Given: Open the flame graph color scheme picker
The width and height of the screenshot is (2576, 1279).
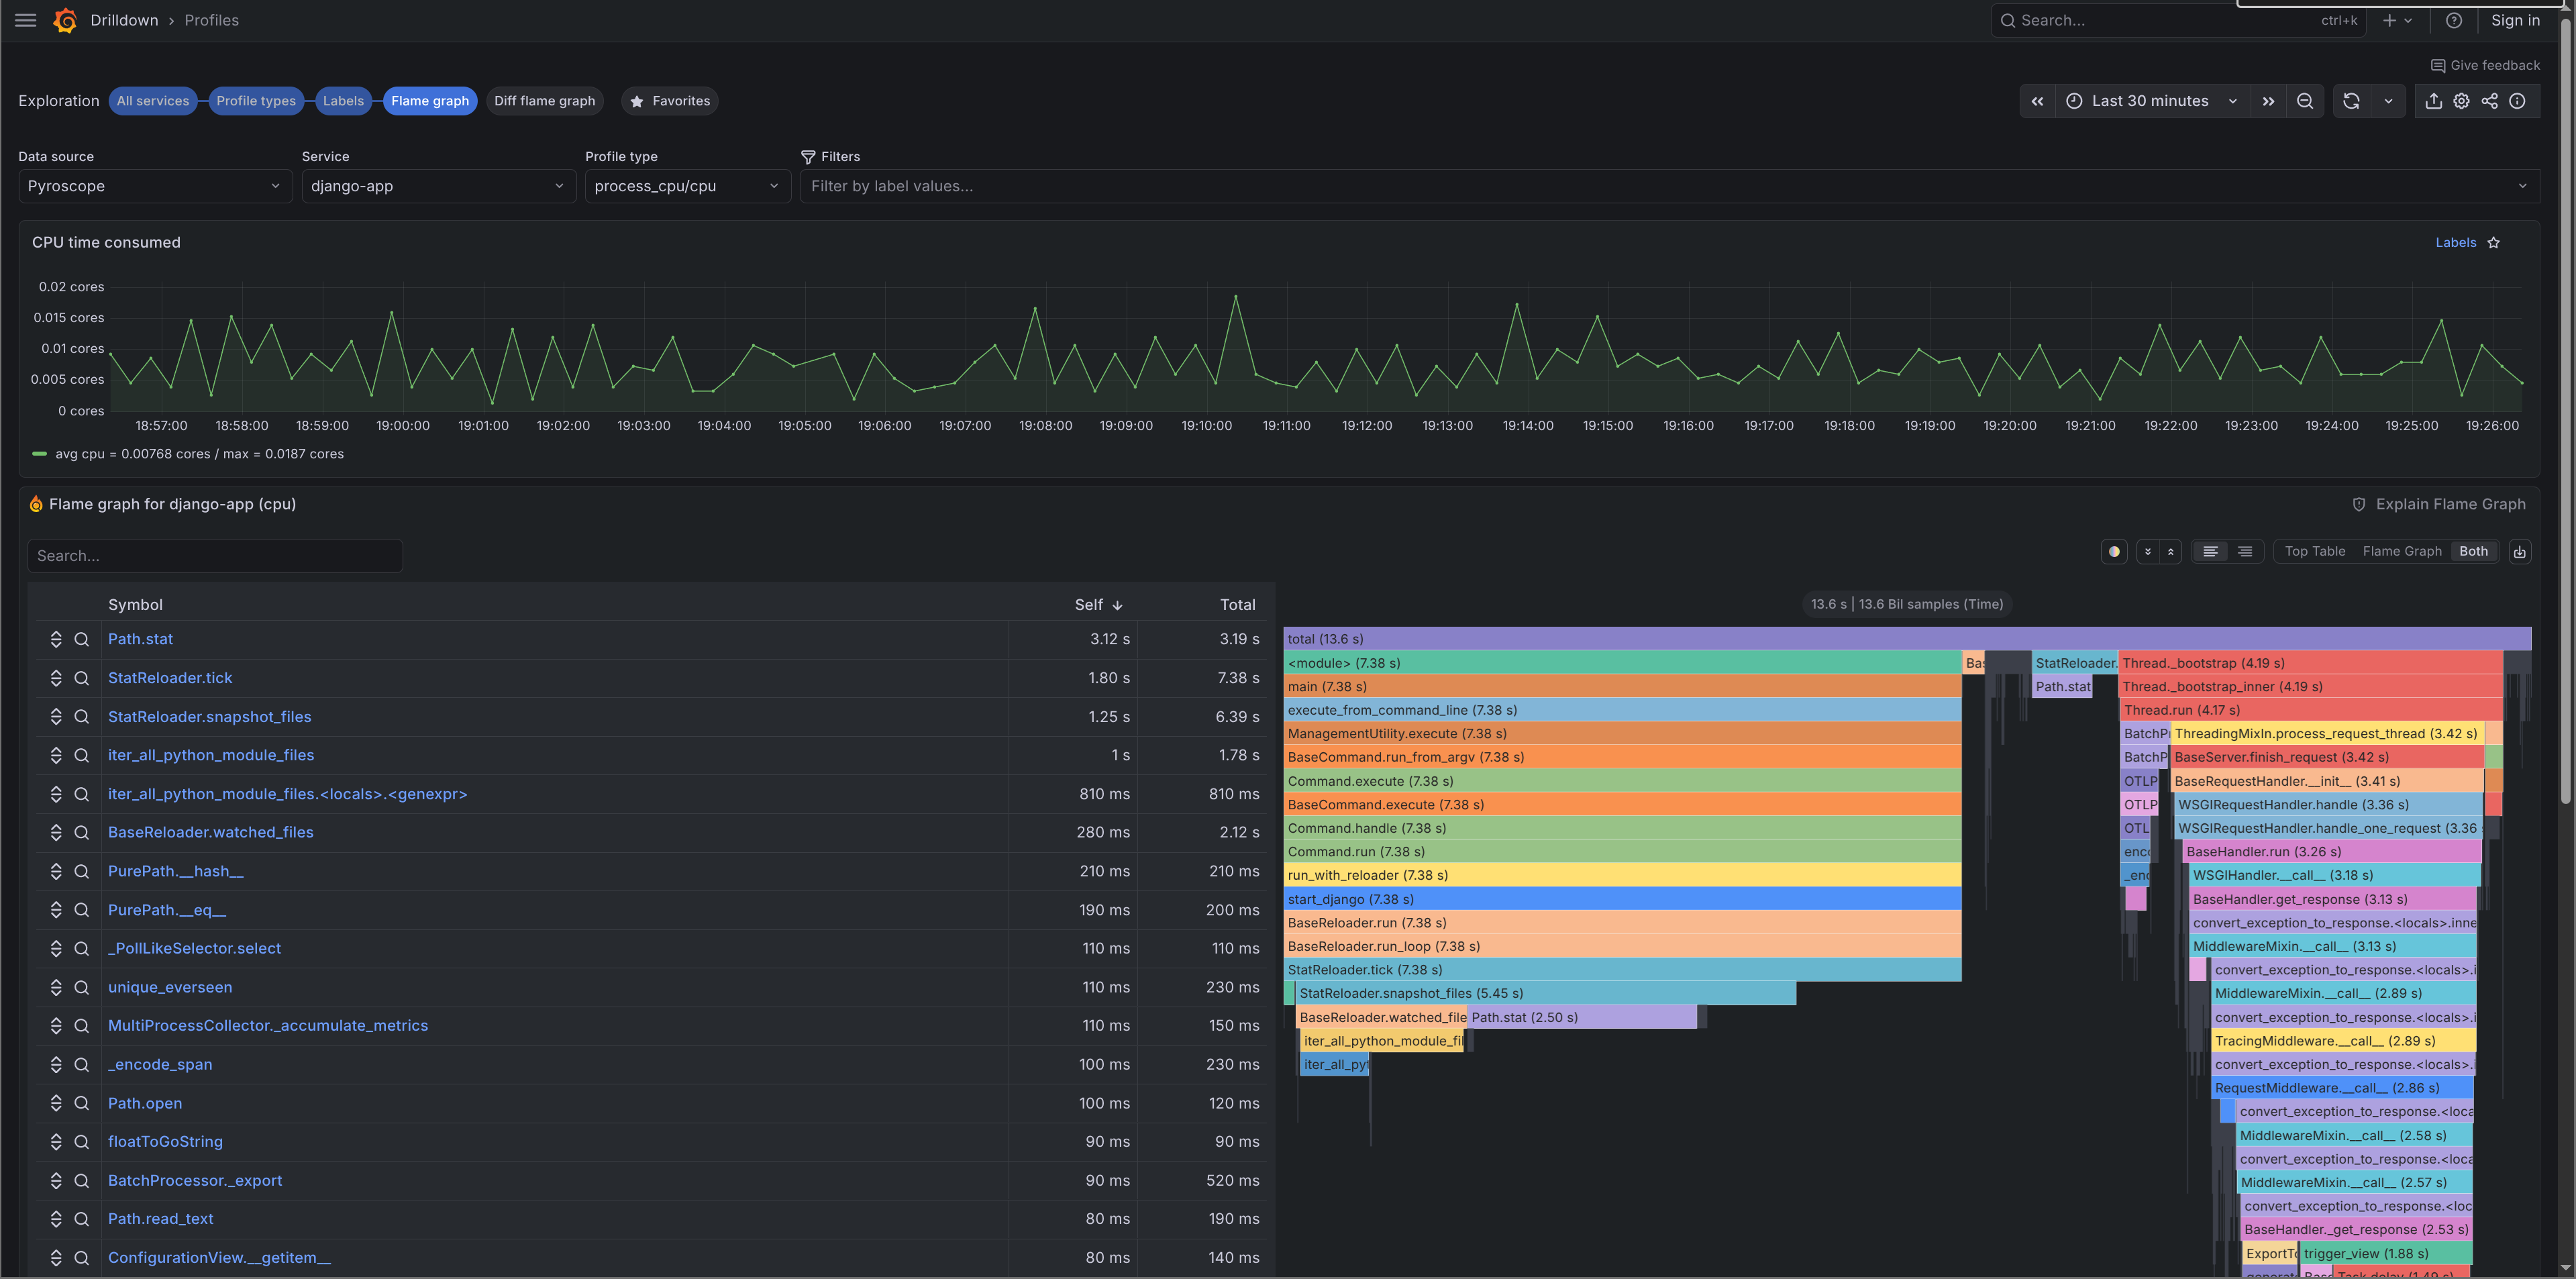Looking at the screenshot, I should (2114, 551).
